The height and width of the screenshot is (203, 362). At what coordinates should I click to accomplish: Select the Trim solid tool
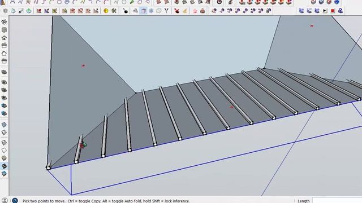point(4,105)
